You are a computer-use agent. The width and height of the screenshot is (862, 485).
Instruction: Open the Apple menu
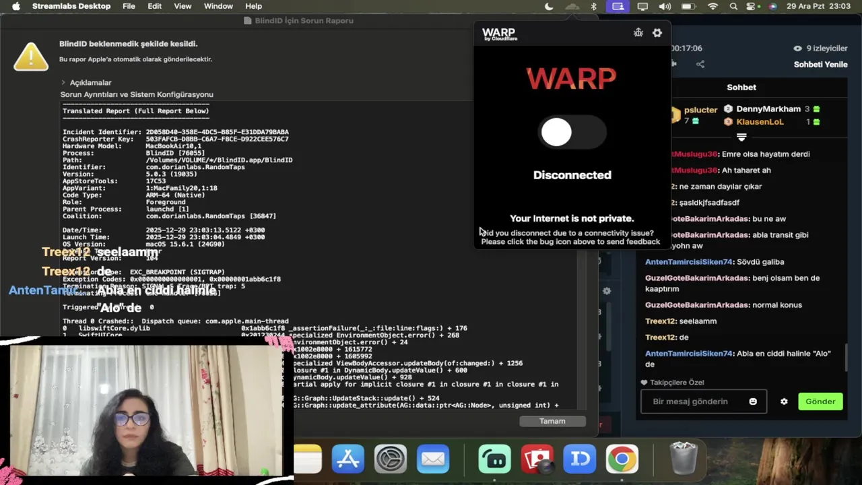[16, 7]
